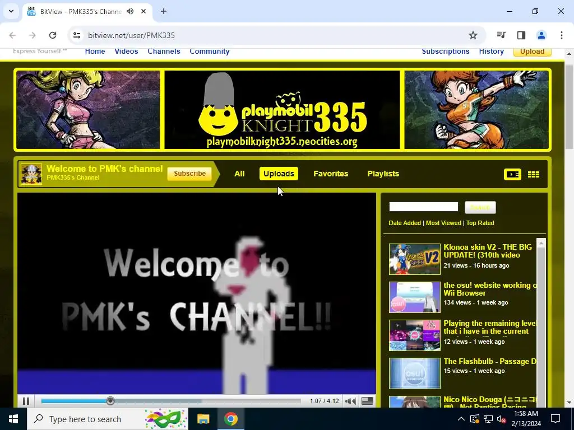Viewport: 574px width, 430px height.
Task: Sort videos by Most Viewed
Action: coord(443,223)
